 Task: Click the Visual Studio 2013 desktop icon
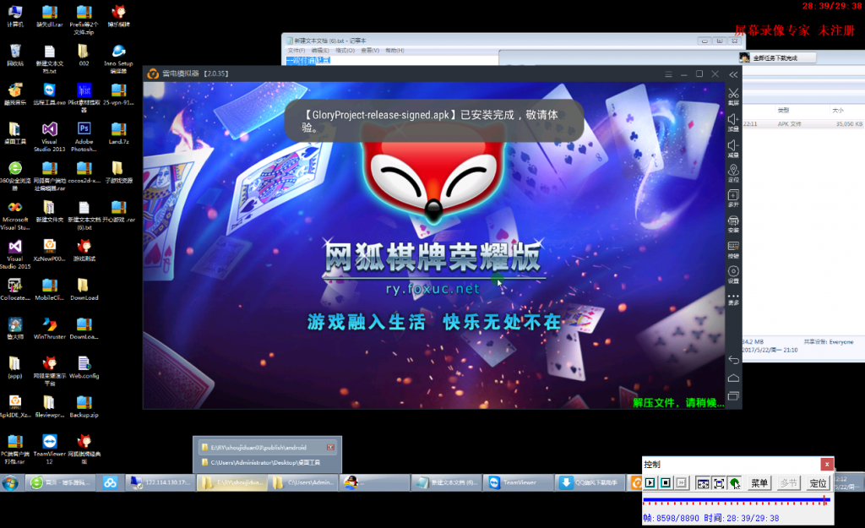click(x=50, y=137)
